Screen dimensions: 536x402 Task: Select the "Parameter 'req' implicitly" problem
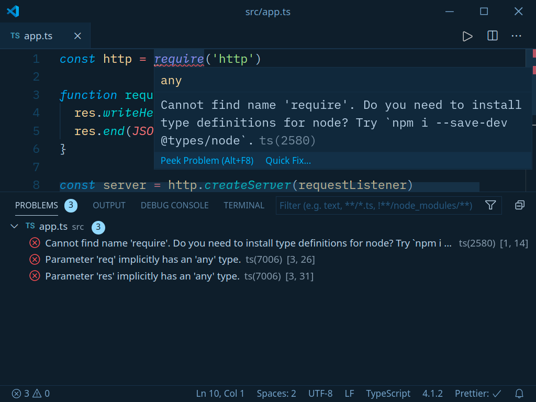(x=268, y=260)
